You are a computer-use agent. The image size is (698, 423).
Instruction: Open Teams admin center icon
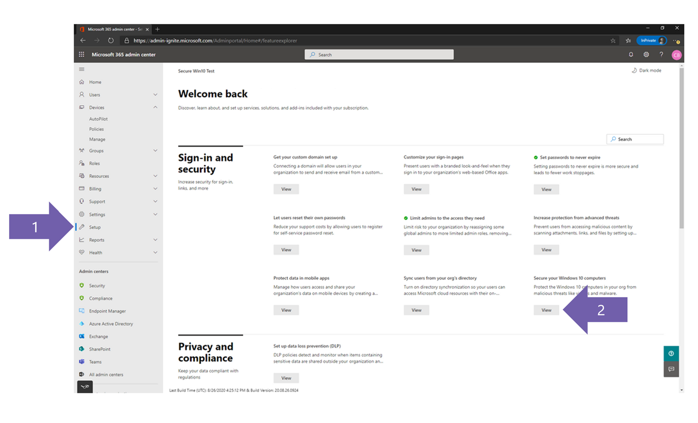pos(81,361)
